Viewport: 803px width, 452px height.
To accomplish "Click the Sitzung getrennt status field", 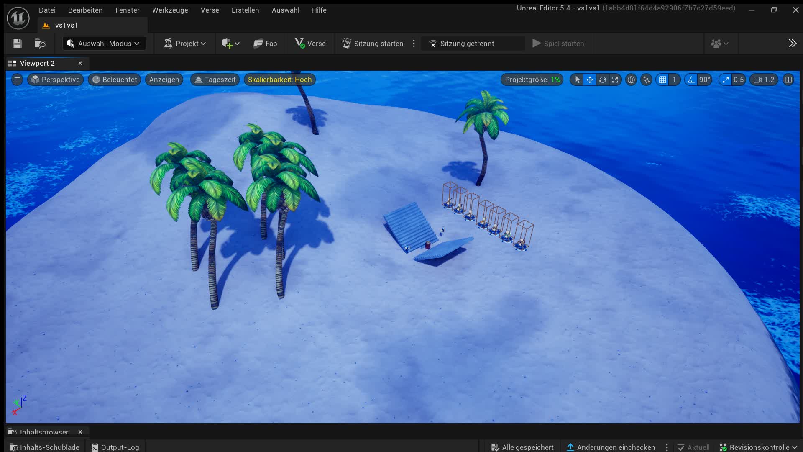I will (473, 44).
